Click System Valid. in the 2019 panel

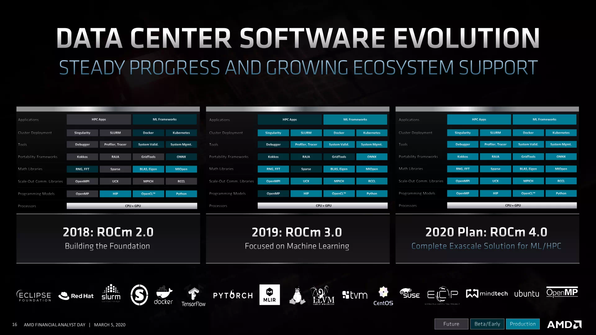tap(339, 145)
